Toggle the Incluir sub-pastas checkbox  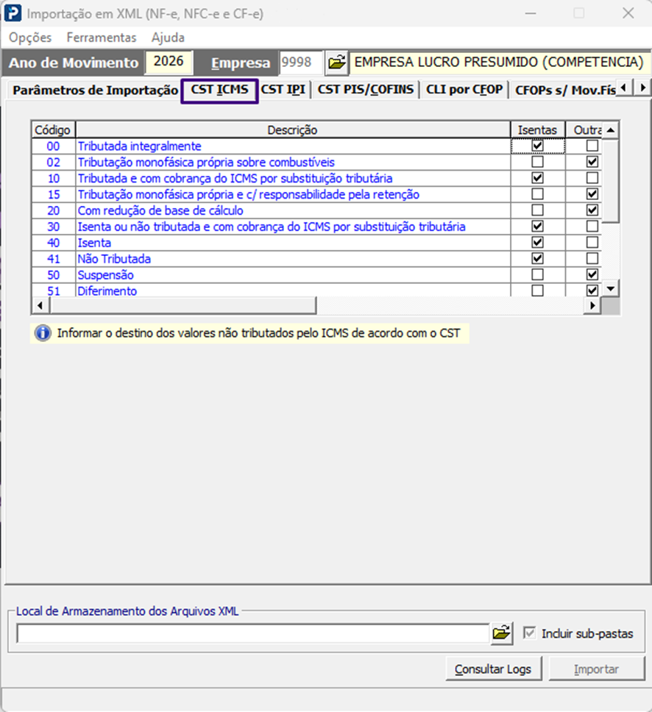click(529, 633)
